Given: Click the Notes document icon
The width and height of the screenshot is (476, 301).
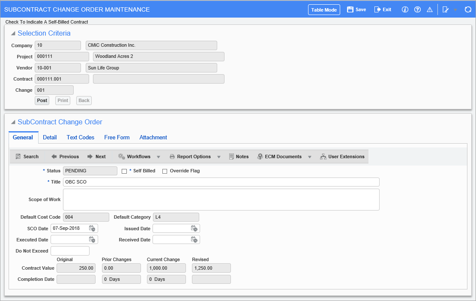Looking at the screenshot, I should coord(231,157).
